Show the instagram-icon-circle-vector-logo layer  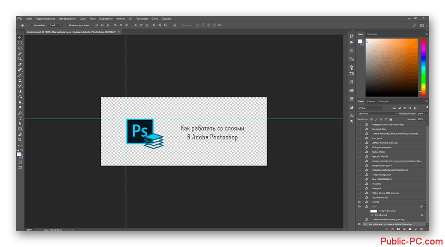359,124
